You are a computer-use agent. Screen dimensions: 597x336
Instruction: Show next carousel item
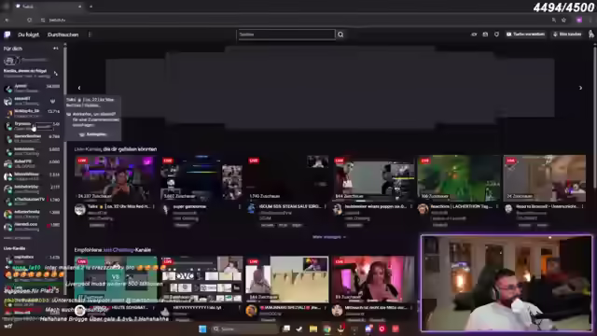click(580, 88)
